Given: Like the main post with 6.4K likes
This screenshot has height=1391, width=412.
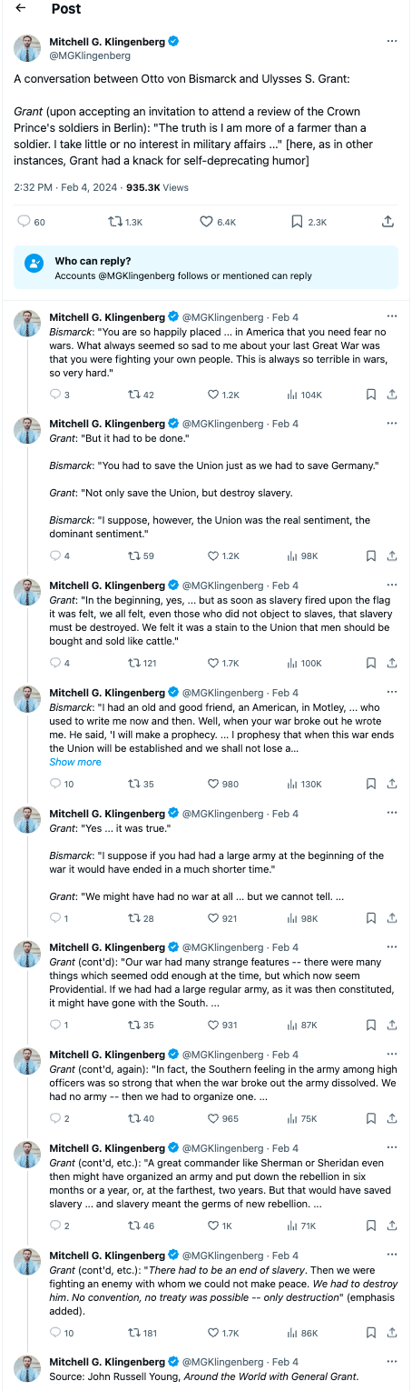Looking at the screenshot, I should point(217,221).
